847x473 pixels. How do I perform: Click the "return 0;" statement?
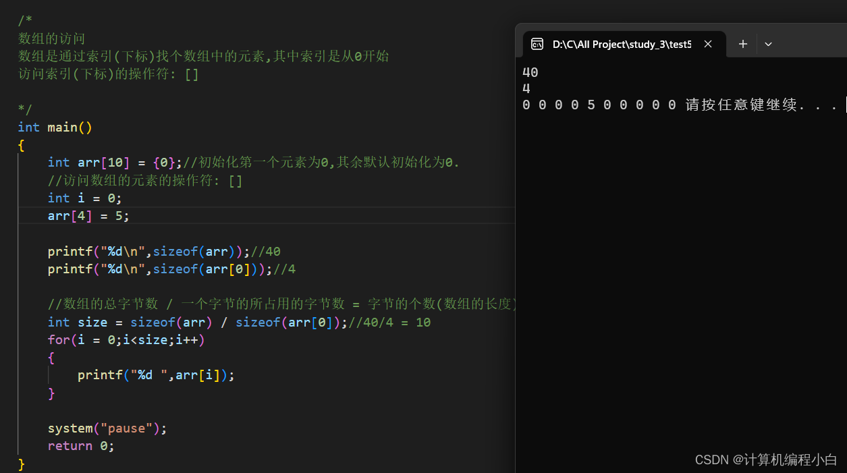click(81, 446)
